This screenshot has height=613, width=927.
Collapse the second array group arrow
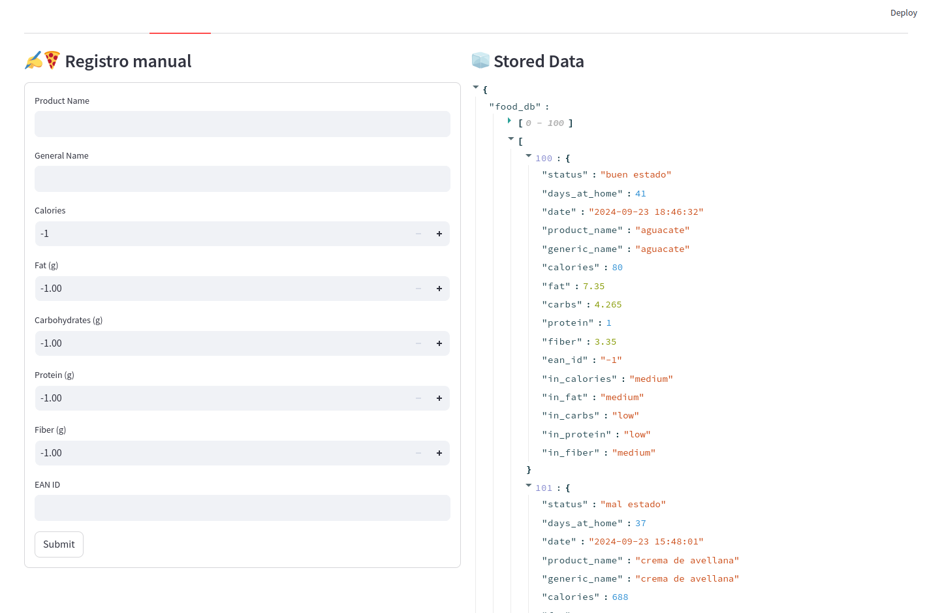point(511,139)
